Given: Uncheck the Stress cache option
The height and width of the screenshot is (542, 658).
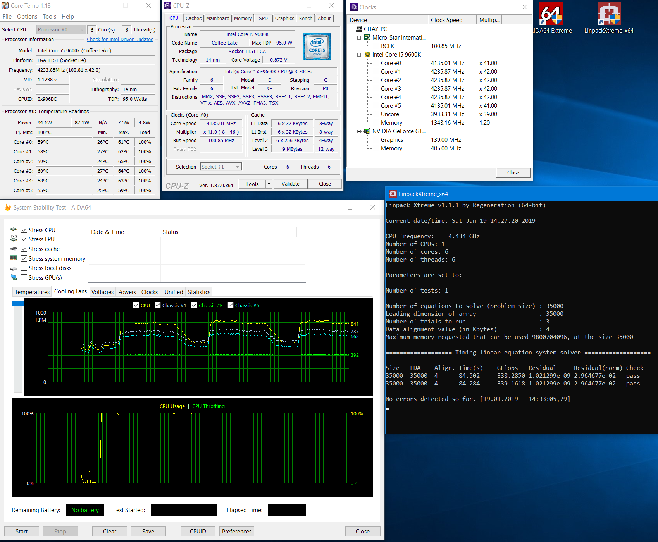Looking at the screenshot, I should [24, 249].
